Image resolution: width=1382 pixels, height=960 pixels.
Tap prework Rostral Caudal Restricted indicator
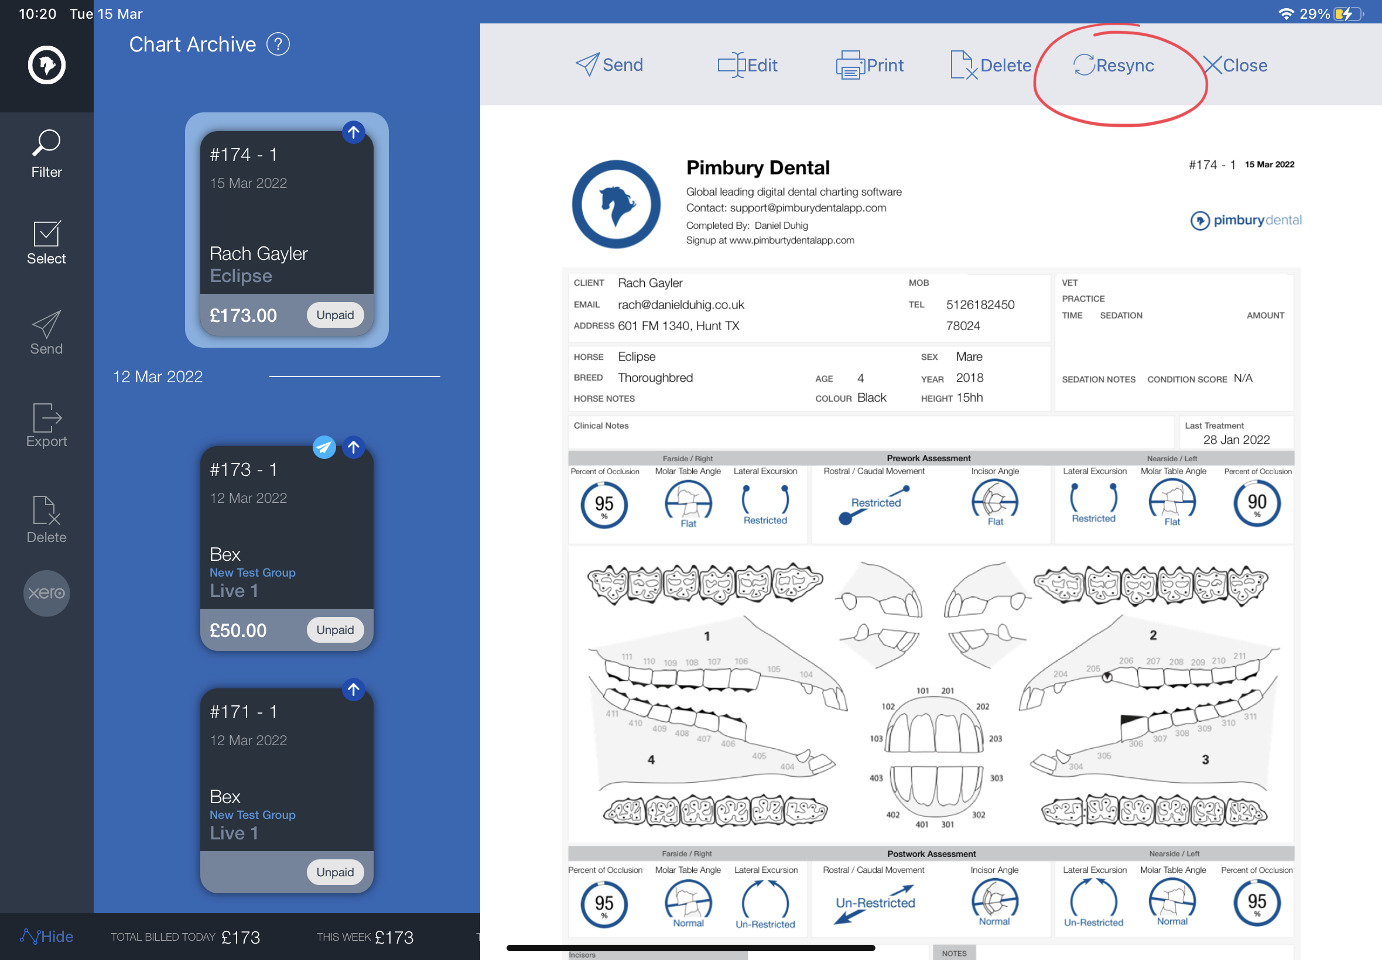(875, 504)
